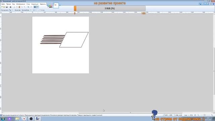215x121 pixels.
Task: Click the taskbar clock and date
Action: tap(208, 119)
